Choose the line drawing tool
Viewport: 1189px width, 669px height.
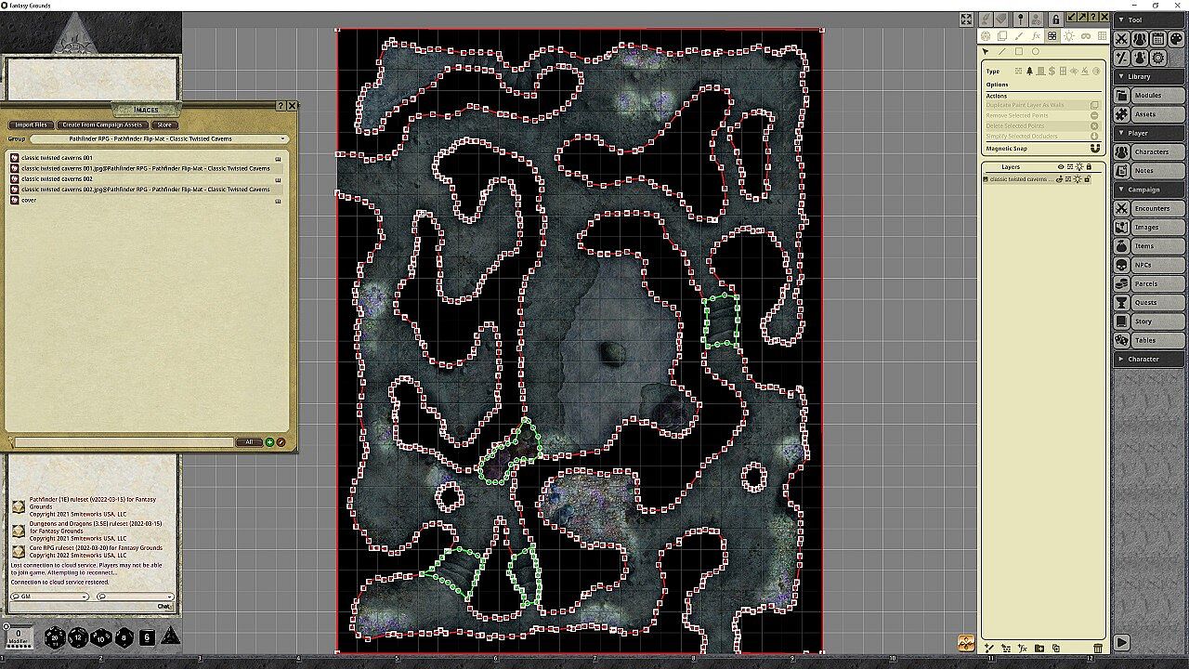click(1002, 52)
